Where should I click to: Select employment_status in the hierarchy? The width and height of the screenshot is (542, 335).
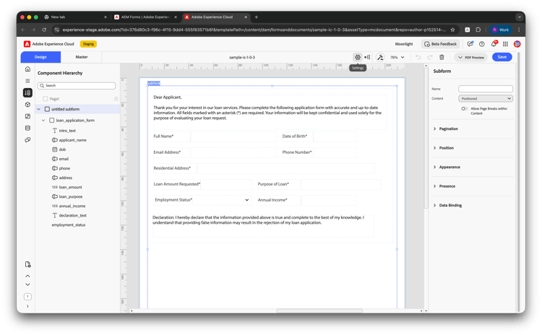(69, 225)
